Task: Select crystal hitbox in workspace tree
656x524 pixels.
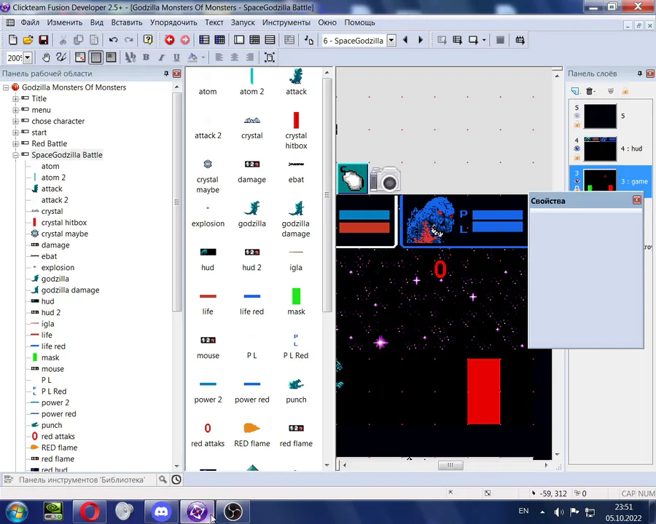Action: pyautogui.click(x=63, y=223)
